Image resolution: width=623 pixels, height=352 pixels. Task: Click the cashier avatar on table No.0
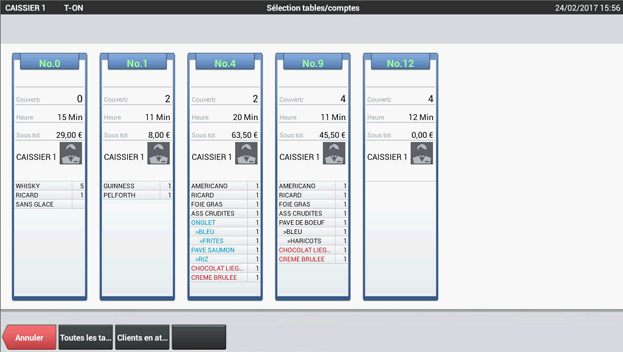click(x=71, y=153)
